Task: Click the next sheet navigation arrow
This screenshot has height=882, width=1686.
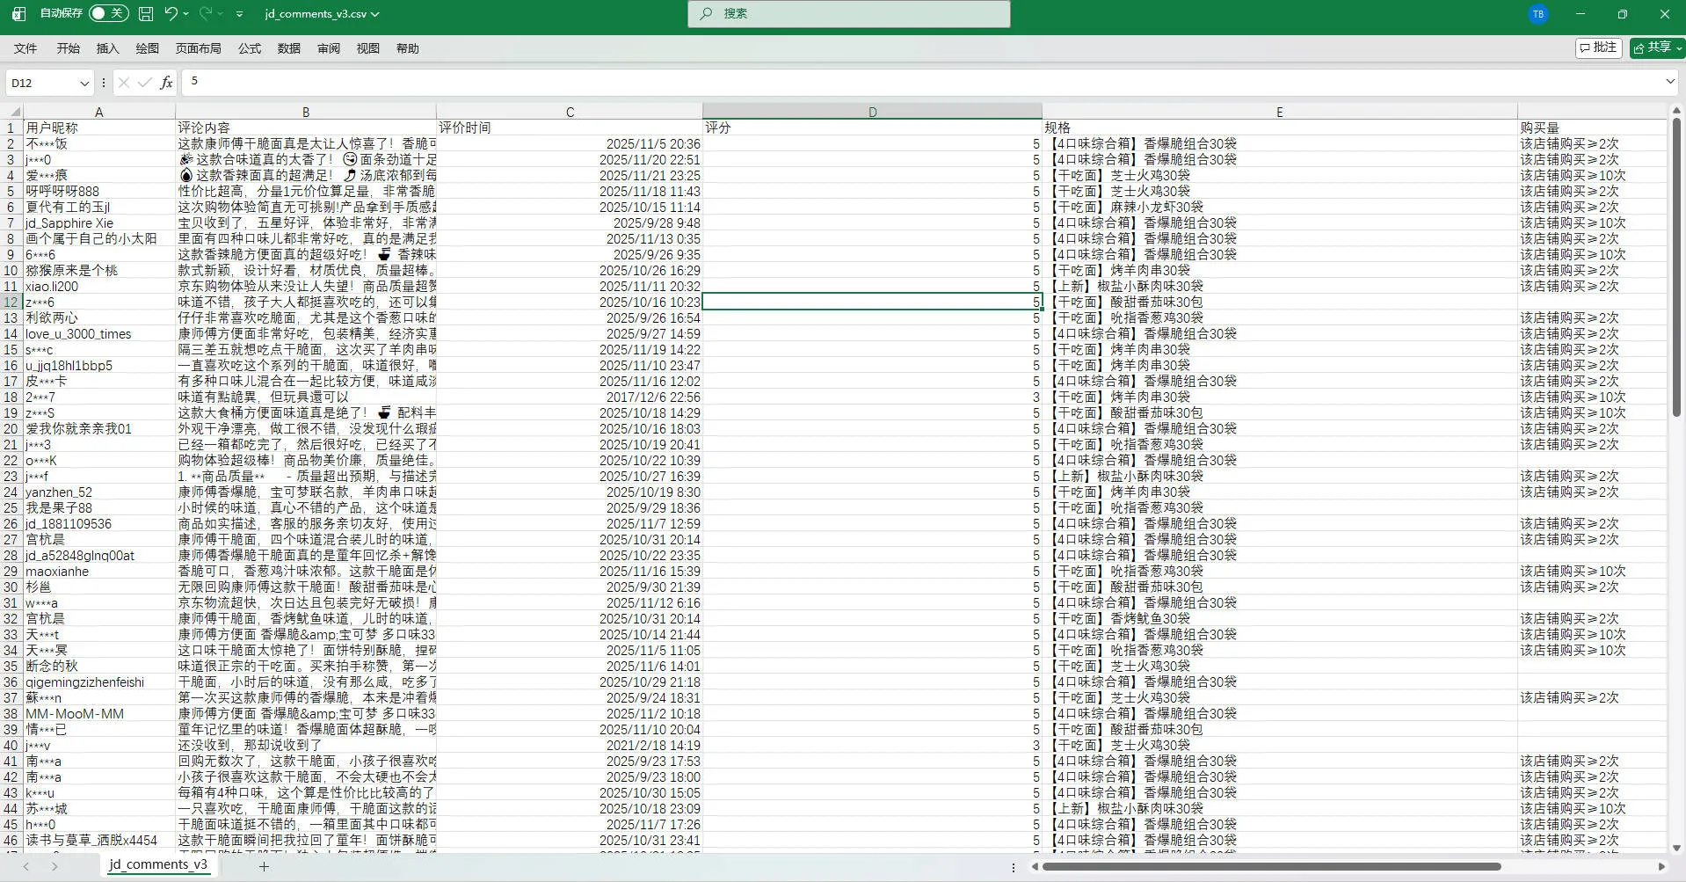Action: coord(55,866)
